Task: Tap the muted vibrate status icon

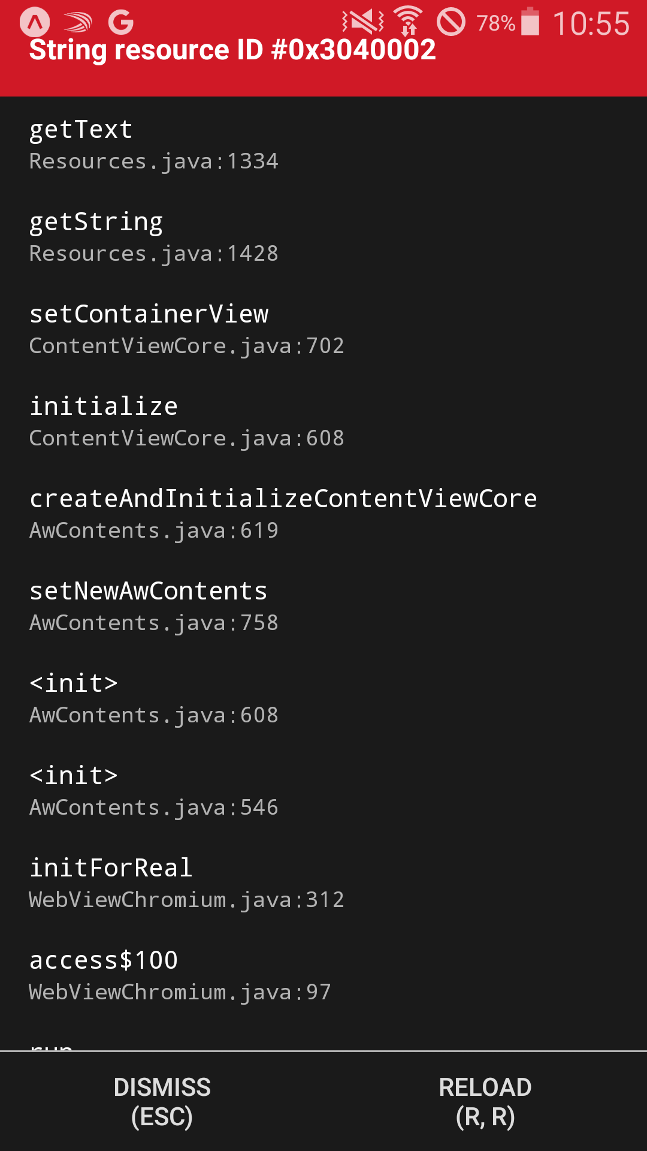Action: pyautogui.click(x=361, y=23)
